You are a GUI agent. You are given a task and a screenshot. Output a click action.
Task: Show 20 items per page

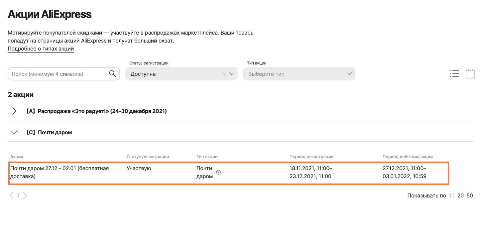[460, 196]
